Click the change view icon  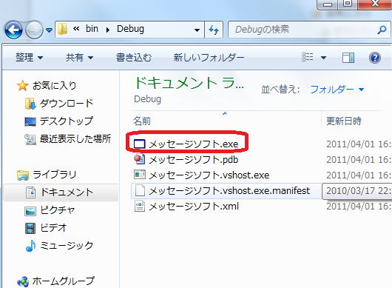pyautogui.click(x=307, y=57)
